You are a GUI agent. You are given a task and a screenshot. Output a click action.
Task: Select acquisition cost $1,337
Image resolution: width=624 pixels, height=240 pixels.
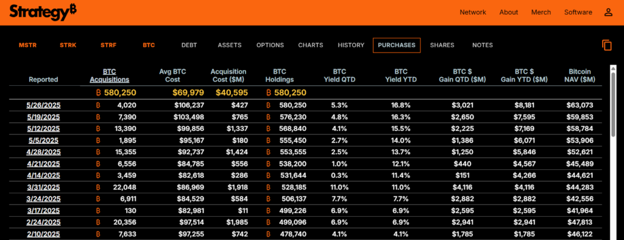[237, 129]
